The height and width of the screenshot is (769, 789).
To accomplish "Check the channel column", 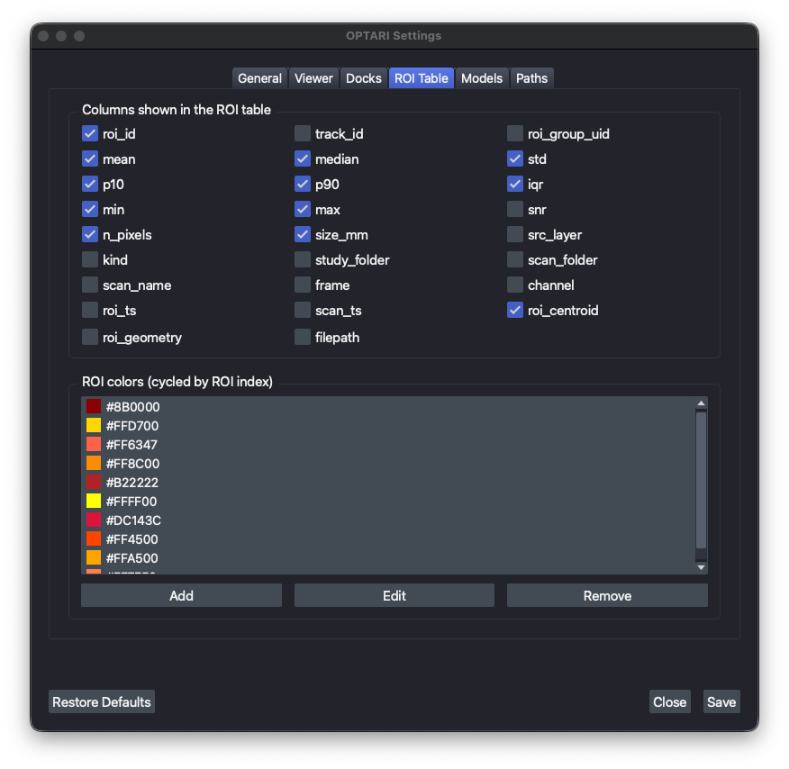I will [515, 285].
